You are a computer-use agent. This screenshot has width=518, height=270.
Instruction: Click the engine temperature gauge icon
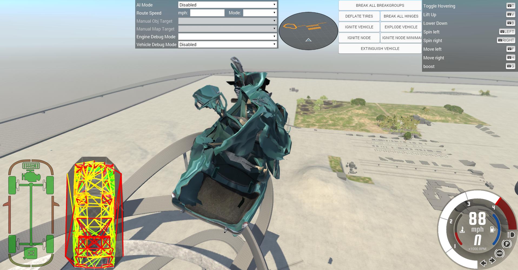[x=462, y=230]
